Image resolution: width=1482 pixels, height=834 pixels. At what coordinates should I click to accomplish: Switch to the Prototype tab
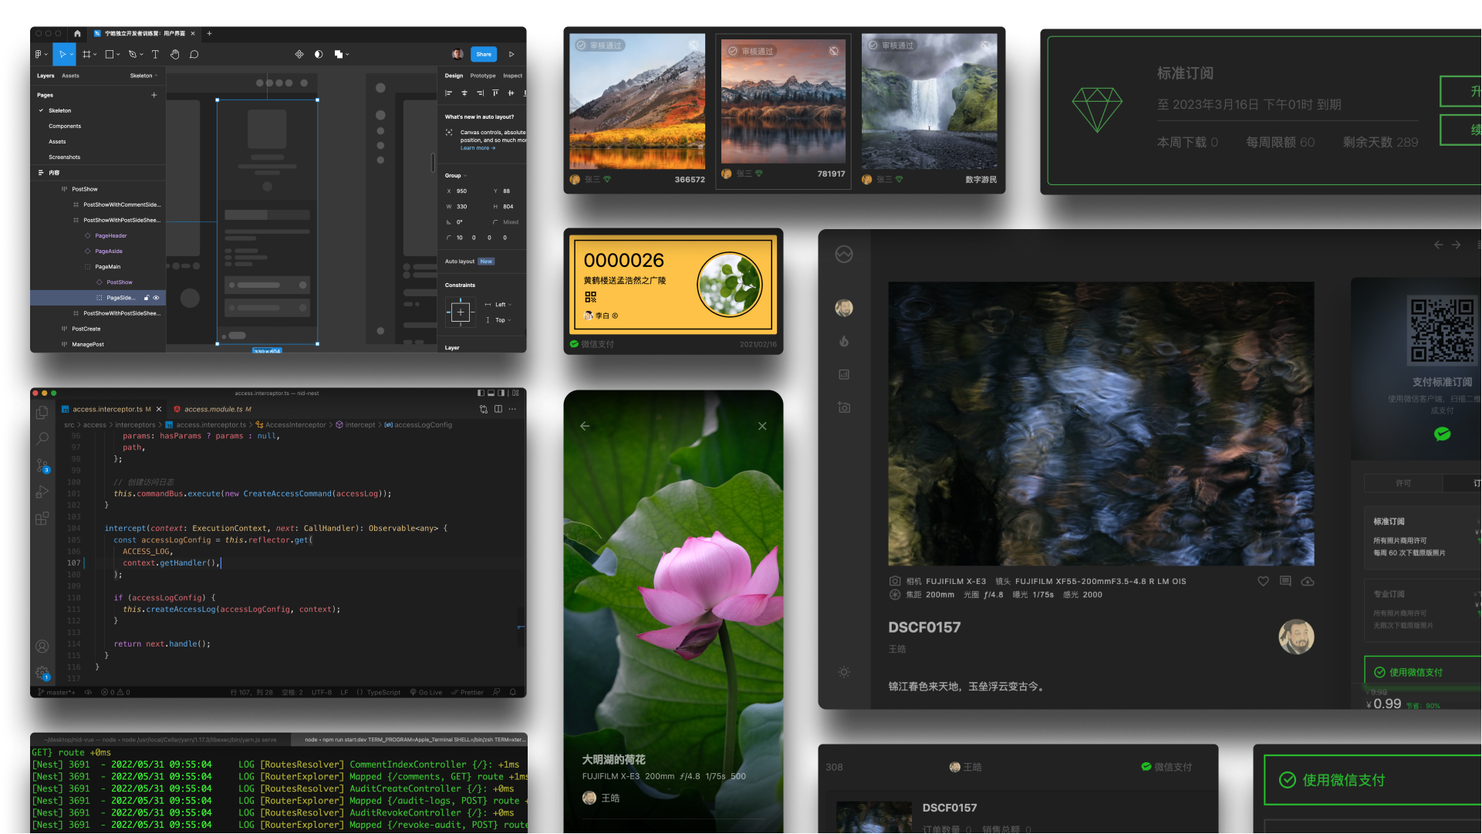(x=483, y=76)
